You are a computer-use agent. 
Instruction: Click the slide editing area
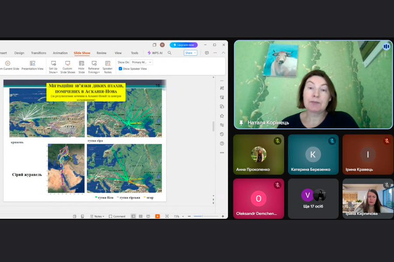[84, 141]
